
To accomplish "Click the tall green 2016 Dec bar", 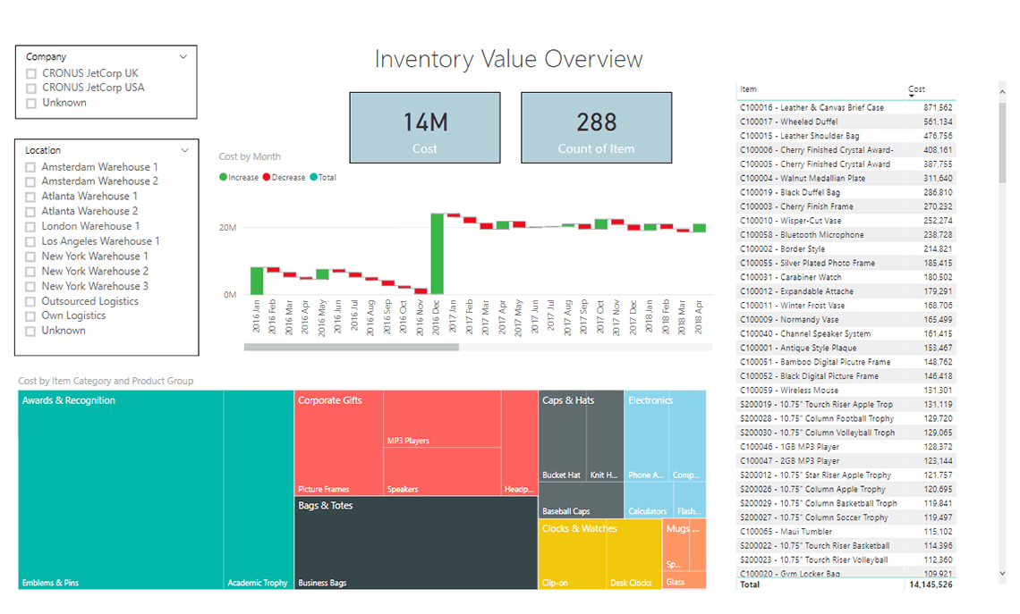I will coord(438,254).
